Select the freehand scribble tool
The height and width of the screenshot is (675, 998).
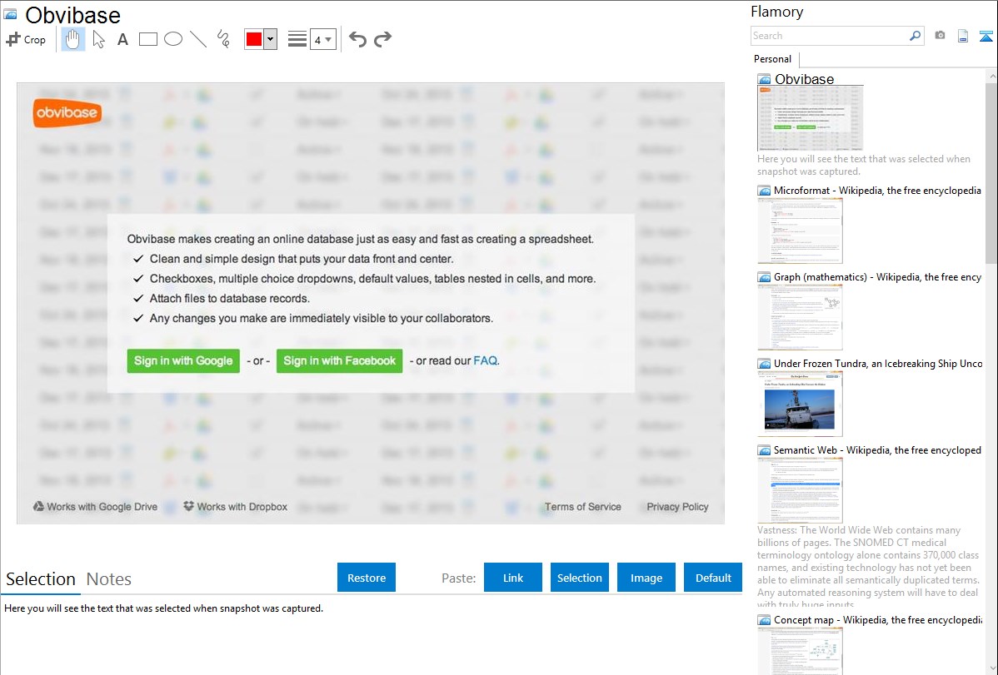(x=223, y=39)
